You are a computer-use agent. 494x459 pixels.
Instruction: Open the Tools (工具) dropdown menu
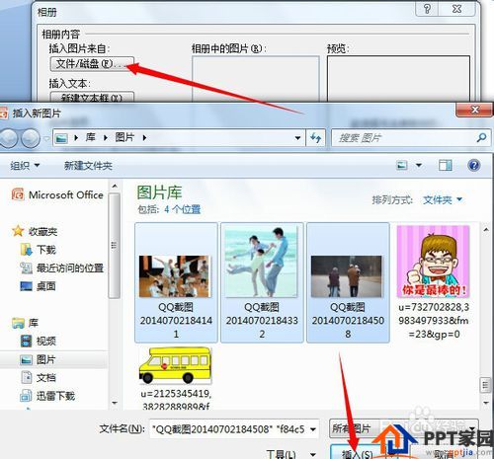pos(290,454)
